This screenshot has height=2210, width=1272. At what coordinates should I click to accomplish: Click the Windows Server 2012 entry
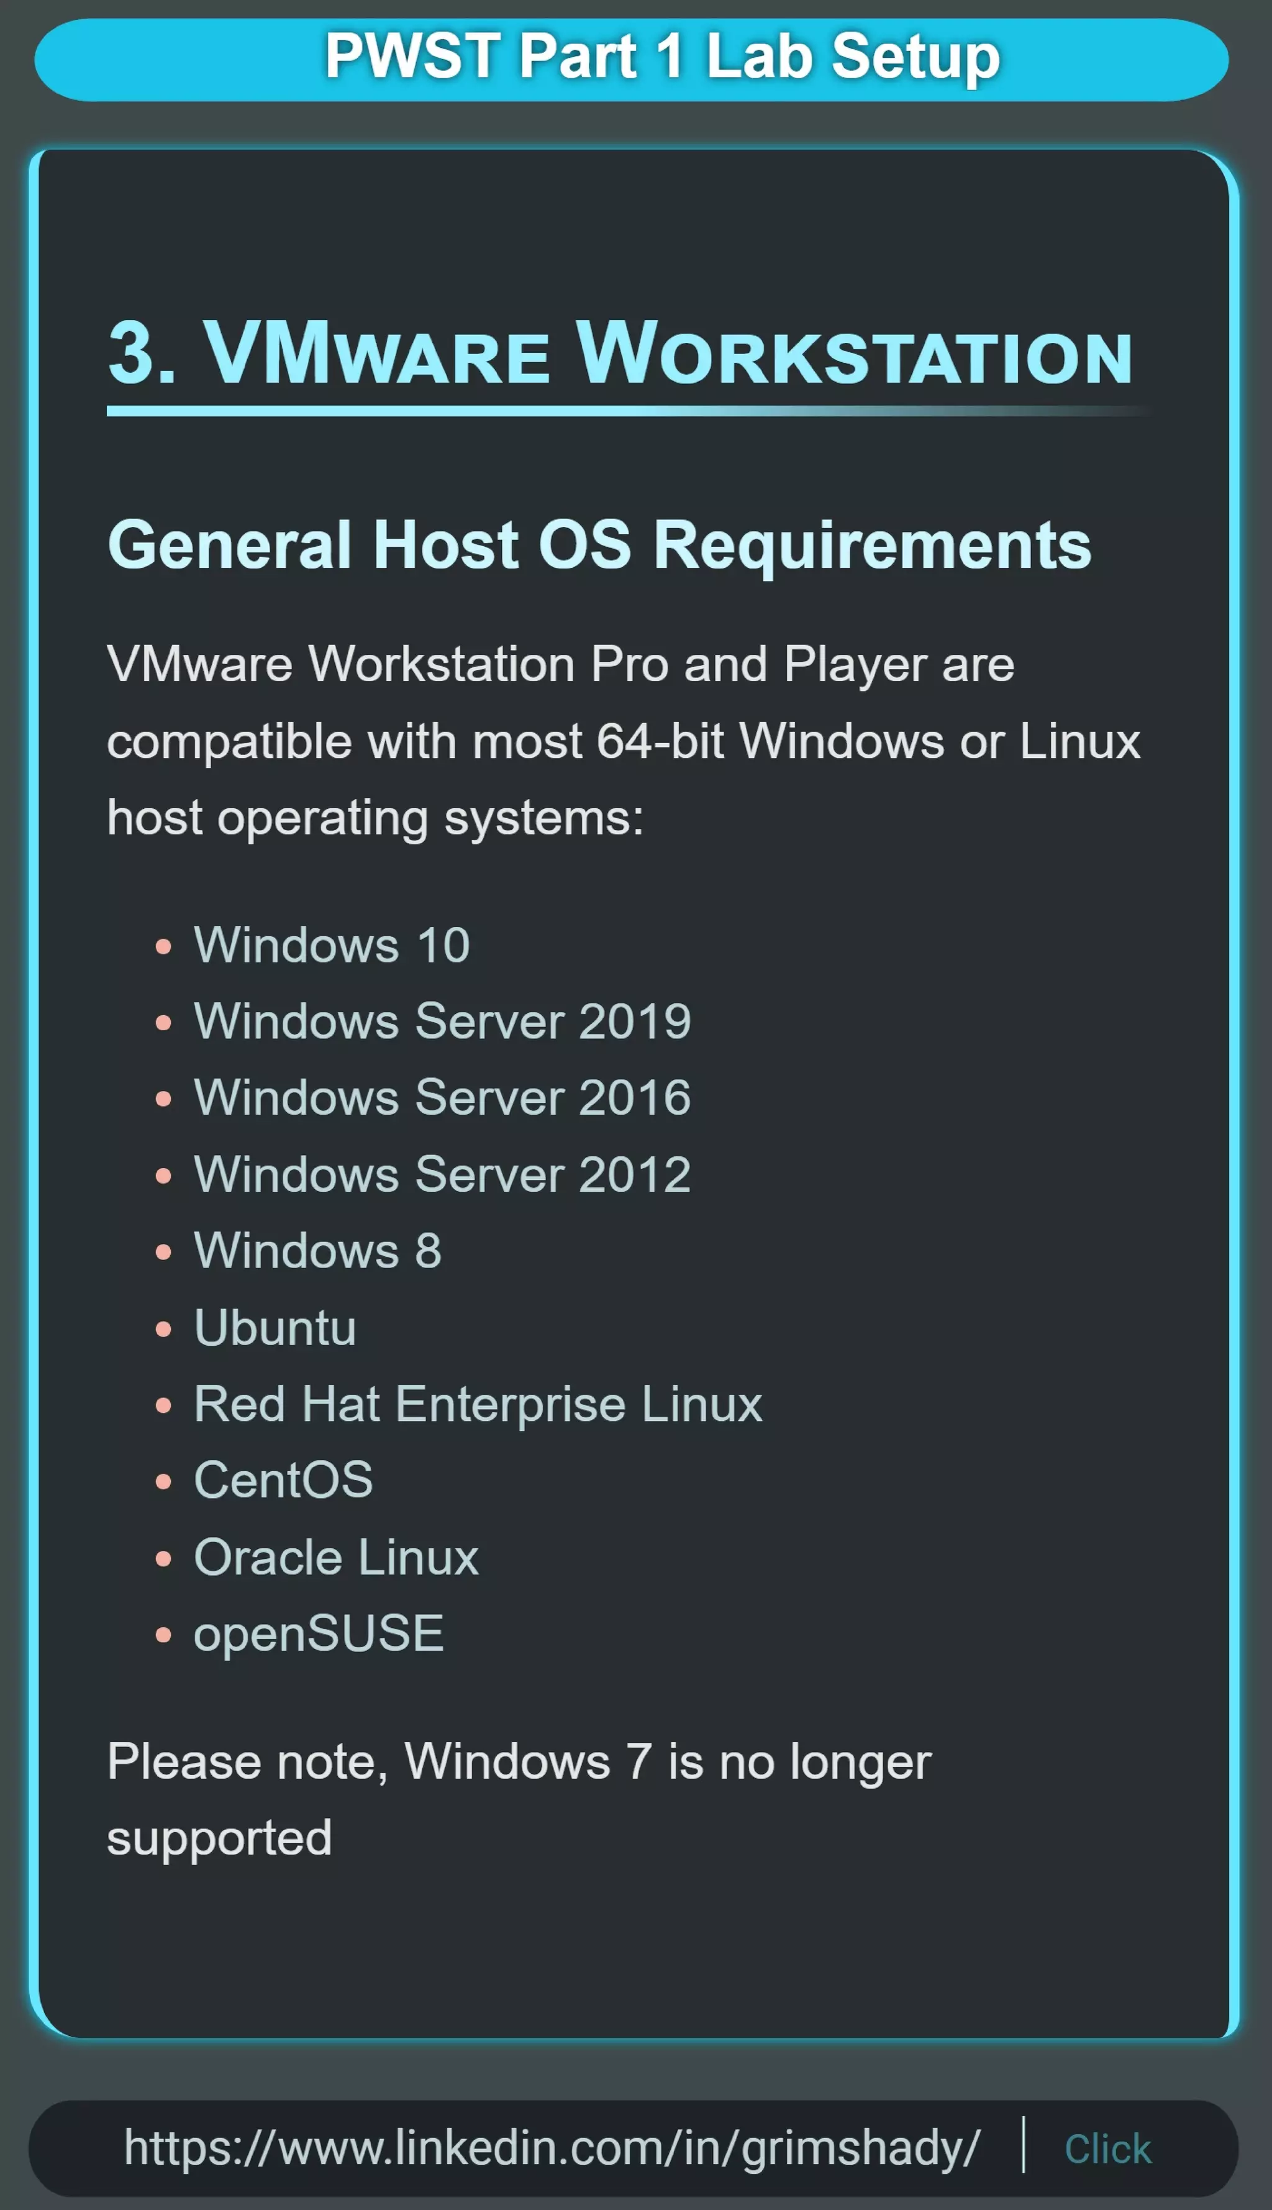[442, 1174]
